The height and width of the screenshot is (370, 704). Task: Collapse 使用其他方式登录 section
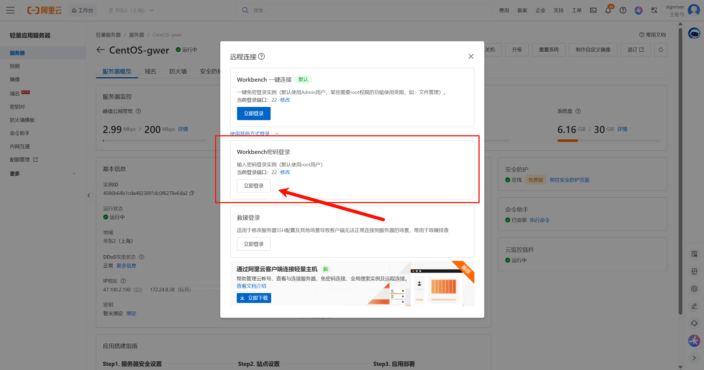(254, 134)
